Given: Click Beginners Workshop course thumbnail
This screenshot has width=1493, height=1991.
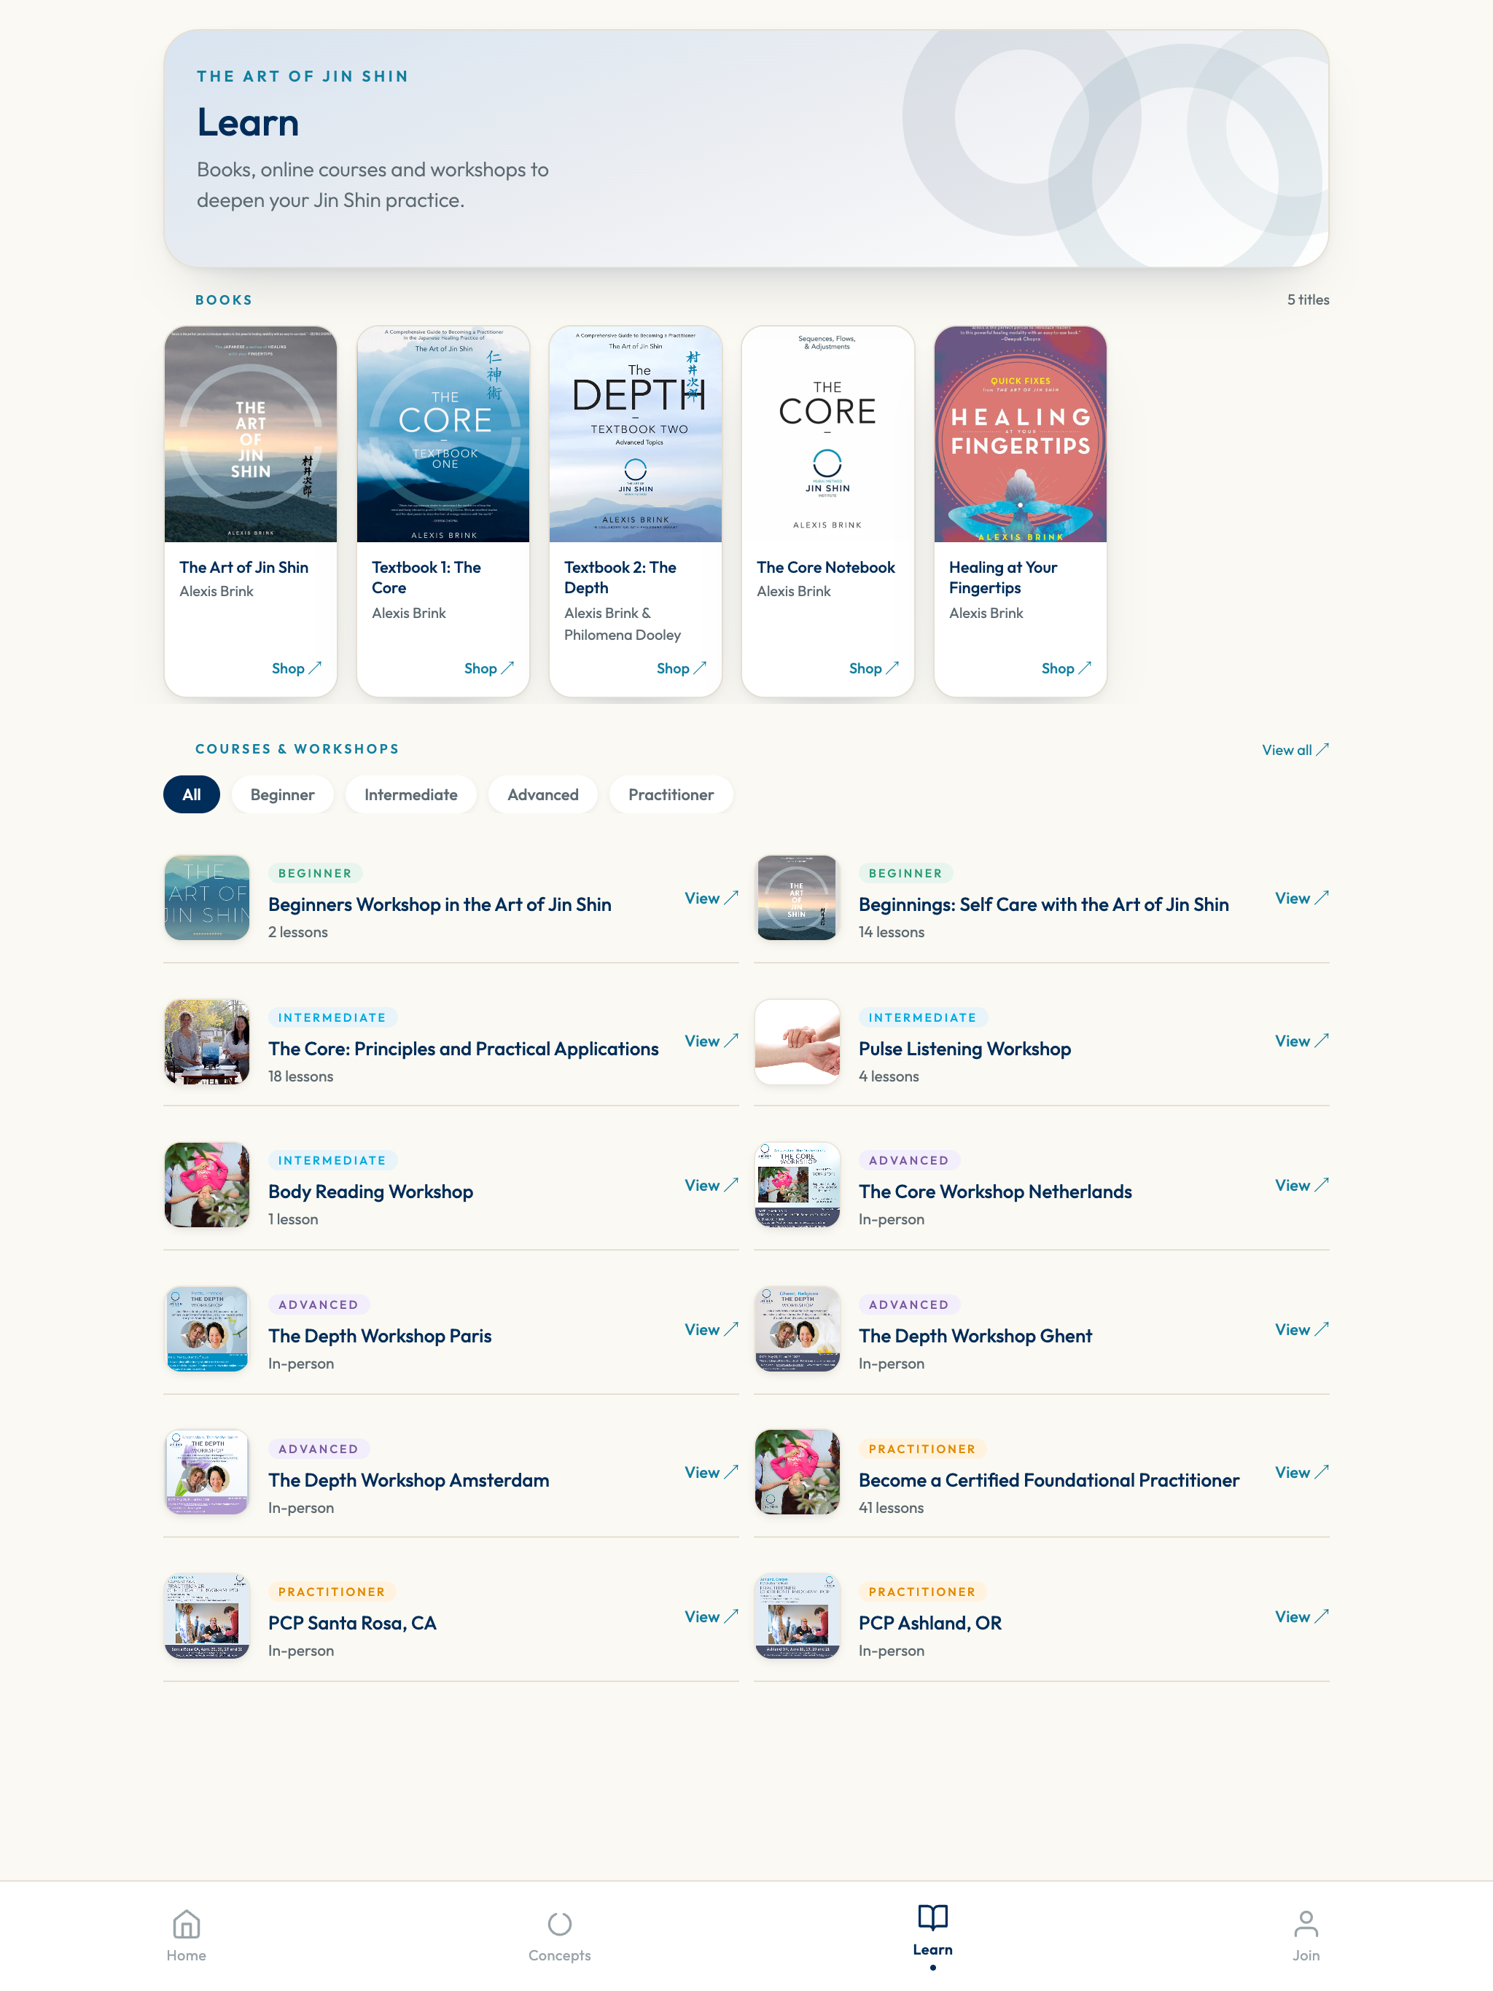Looking at the screenshot, I should pos(207,897).
